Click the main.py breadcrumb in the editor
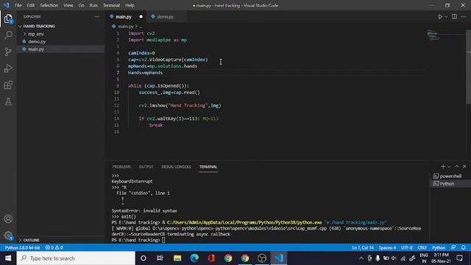 click(126, 26)
